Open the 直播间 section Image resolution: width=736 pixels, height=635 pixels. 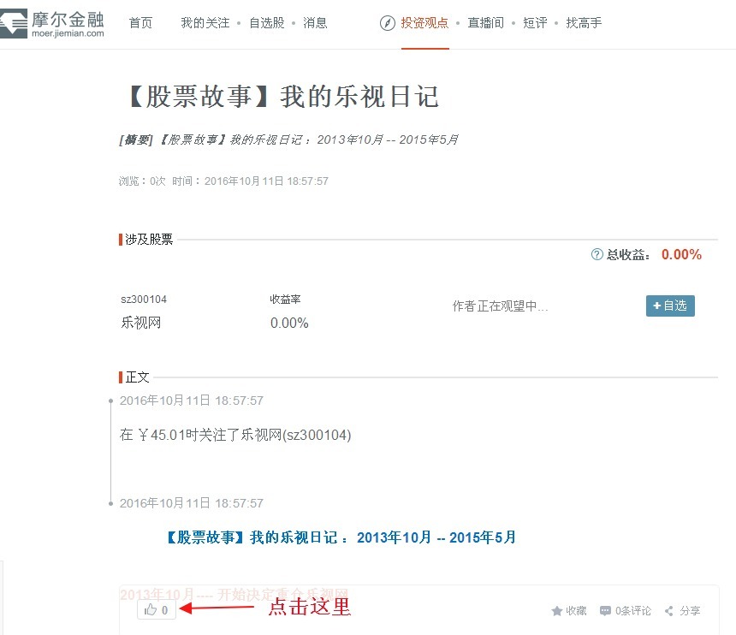[486, 22]
